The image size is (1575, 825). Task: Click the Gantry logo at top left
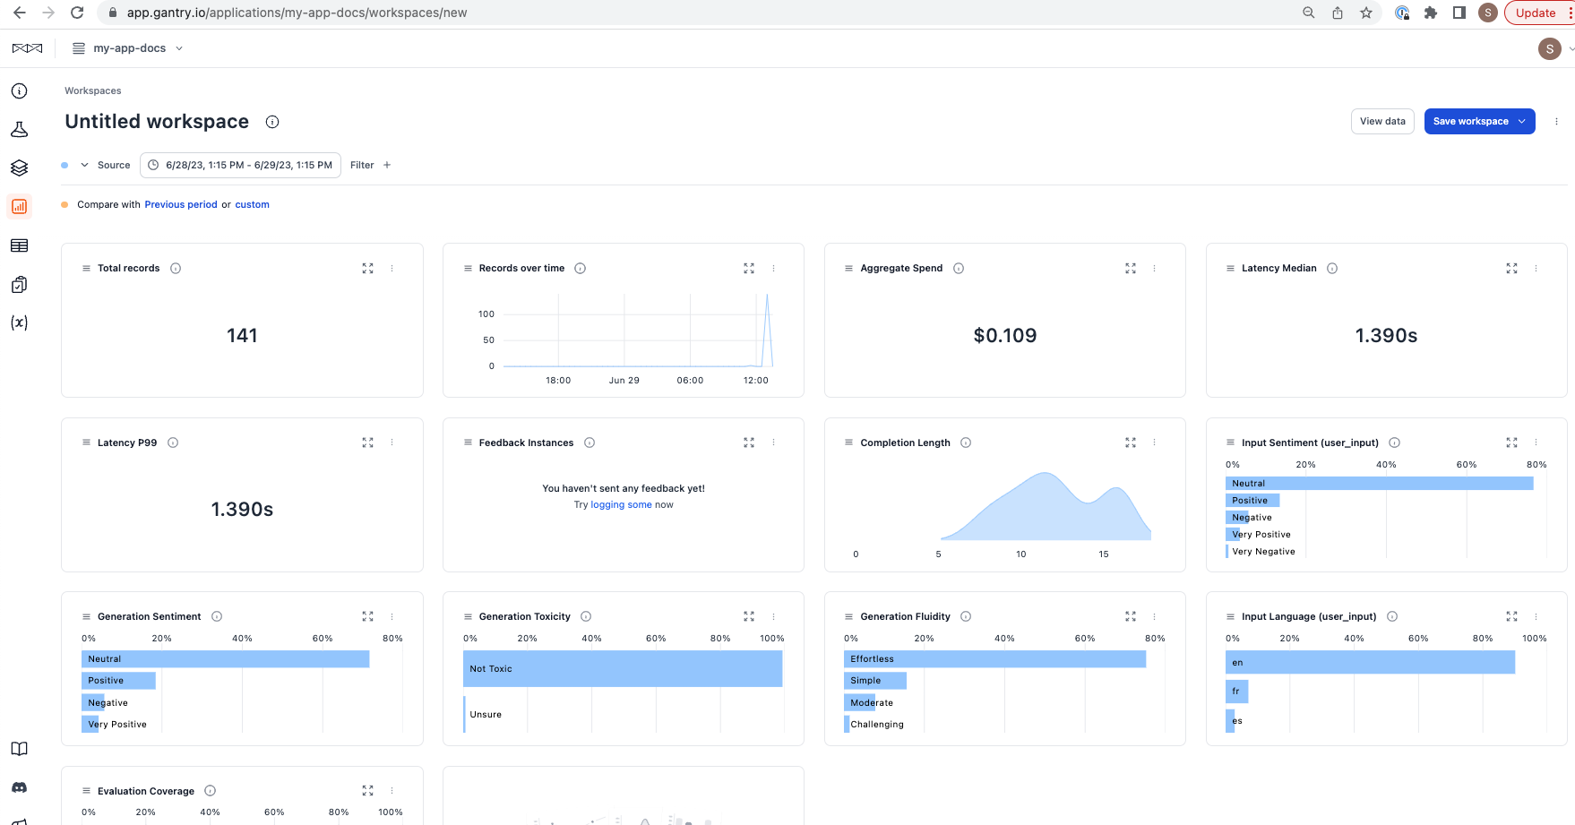click(x=27, y=48)
